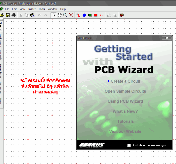Open the Insert menu
The image size is (176, 164).
(32, 9)
